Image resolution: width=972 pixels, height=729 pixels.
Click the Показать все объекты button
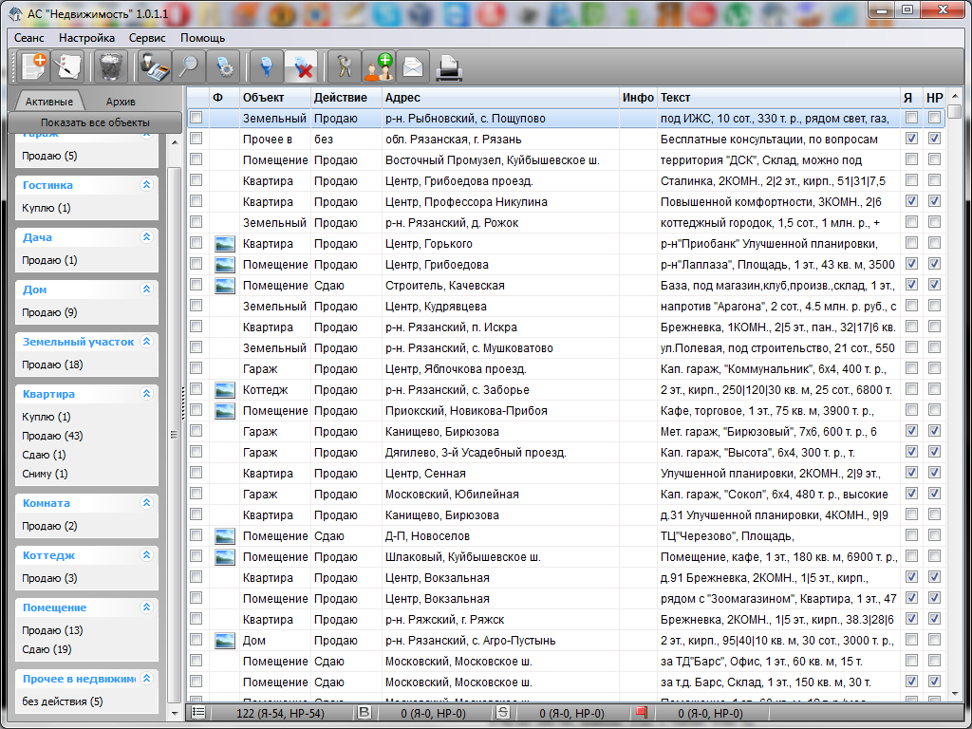(x=95, y=122)
